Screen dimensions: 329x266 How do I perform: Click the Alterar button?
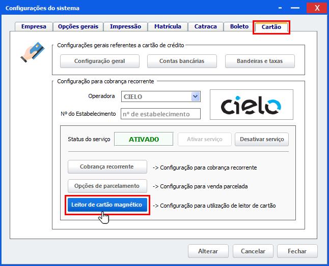coord(208,251)
